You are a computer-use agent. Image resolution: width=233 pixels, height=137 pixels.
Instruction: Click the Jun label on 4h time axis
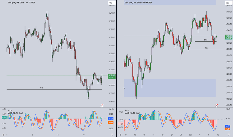[x=190, y=135]
